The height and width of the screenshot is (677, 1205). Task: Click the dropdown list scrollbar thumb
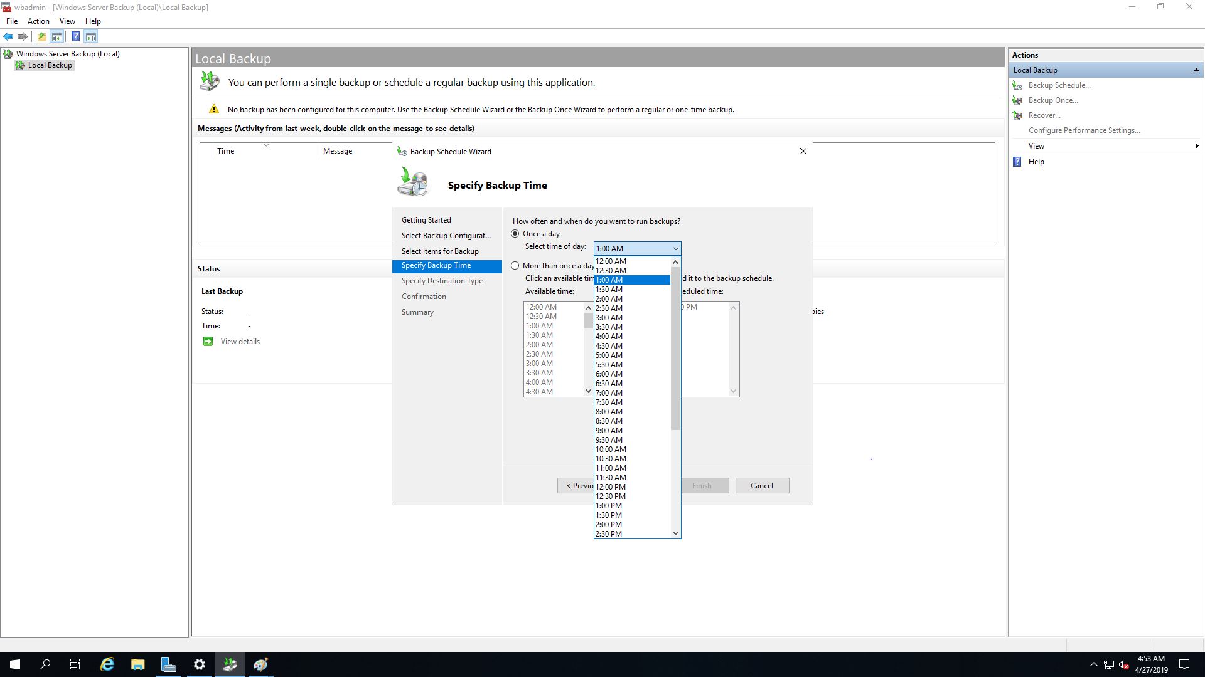[x=675, y=349]
